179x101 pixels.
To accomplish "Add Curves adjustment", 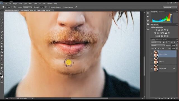I will (x=162, y=30).
